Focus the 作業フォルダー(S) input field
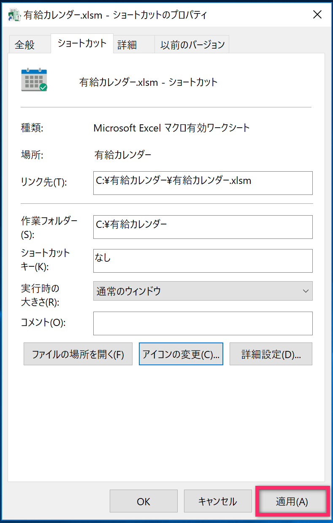Viewport: 333px width, 523px height. click(203, 227)
